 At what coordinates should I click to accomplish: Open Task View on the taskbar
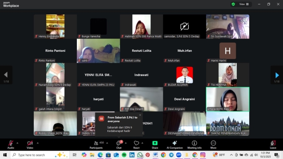pyautogui.click(x=75, y=155)
